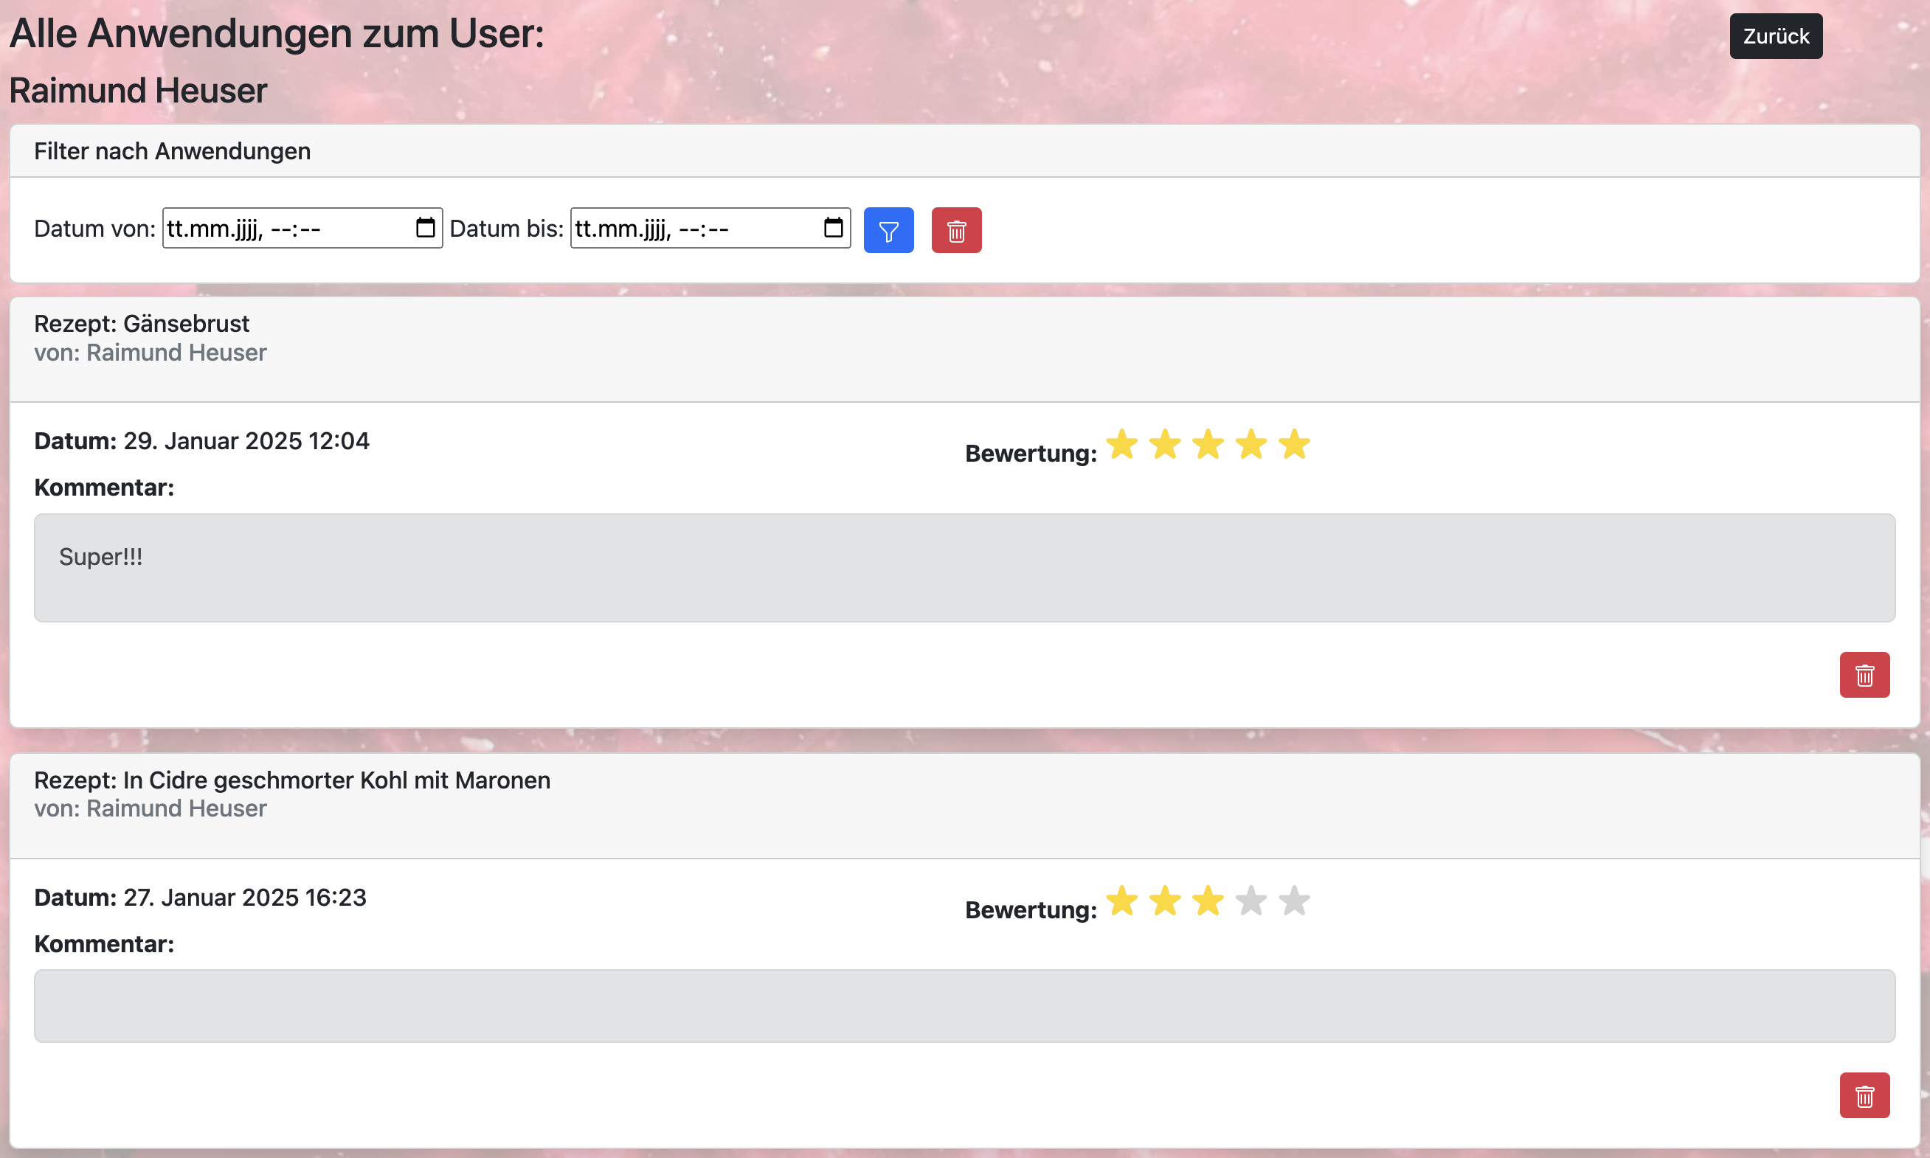Click 'von: Raimund Heuser' under Kohl mit Maronen
Viewport: 1930px width, 1158px height.
point(150,808)
